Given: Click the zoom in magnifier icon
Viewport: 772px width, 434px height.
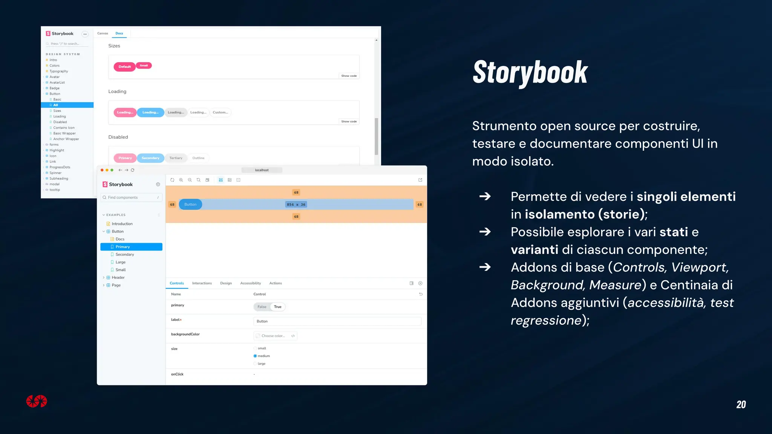Looking at the screenshot, I should coord(181,180).
